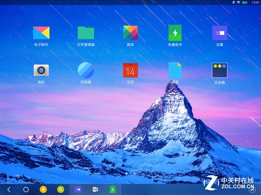
Task: Tap the back arrow in taskbar
Action: pyautogui.click(x=9, y=189)
